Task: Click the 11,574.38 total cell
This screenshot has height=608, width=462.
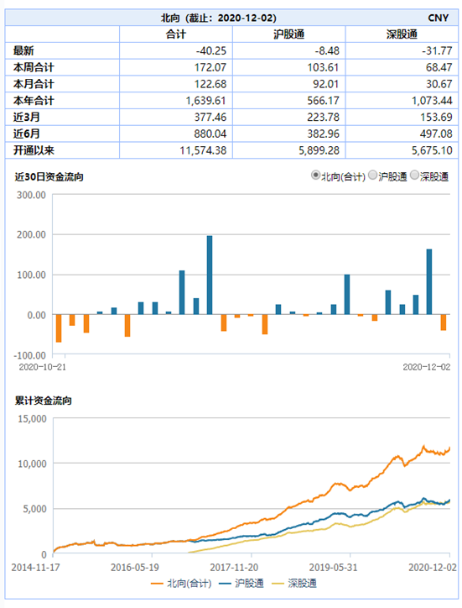Action: pos(203,150)
